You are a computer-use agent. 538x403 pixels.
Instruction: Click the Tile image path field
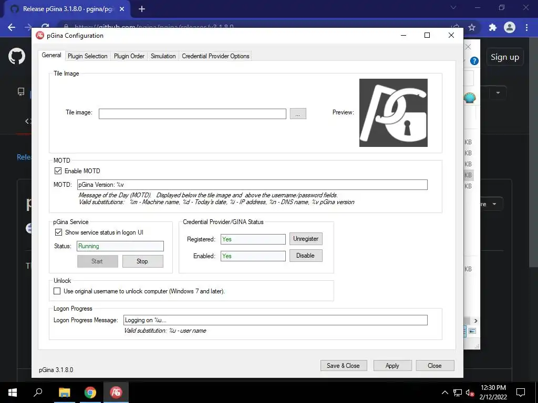[192, 114]
